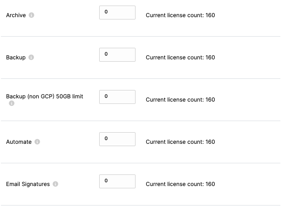292x212 pixels.
Task: Click the Backup label text
Action: click(16, 58)
